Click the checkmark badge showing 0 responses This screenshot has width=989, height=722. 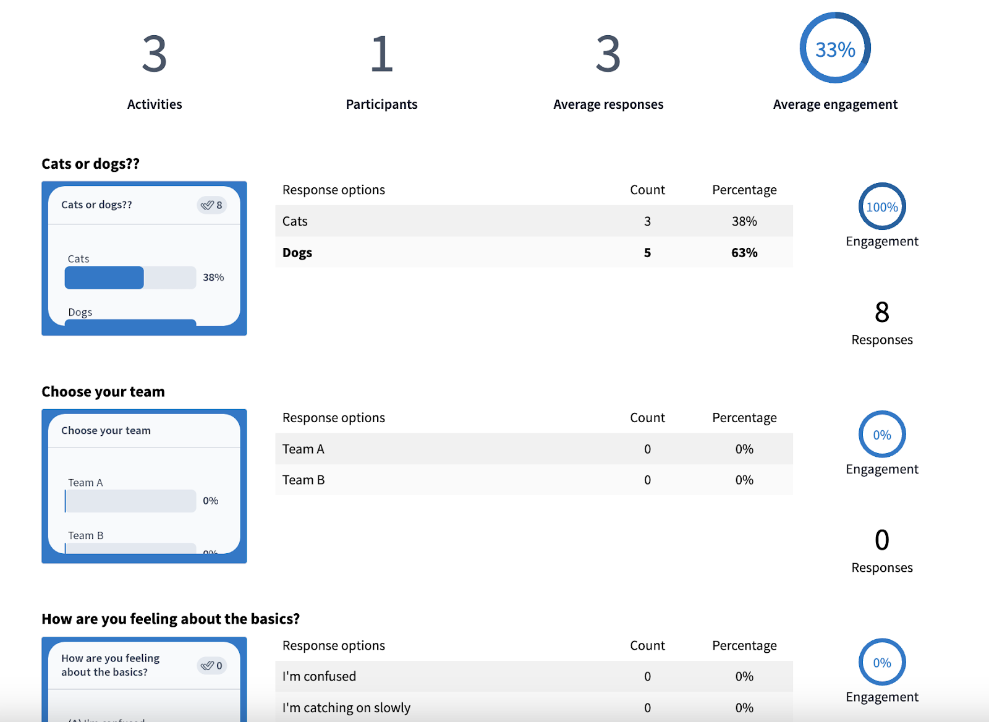pyautogui.click(x=211, y=665)
